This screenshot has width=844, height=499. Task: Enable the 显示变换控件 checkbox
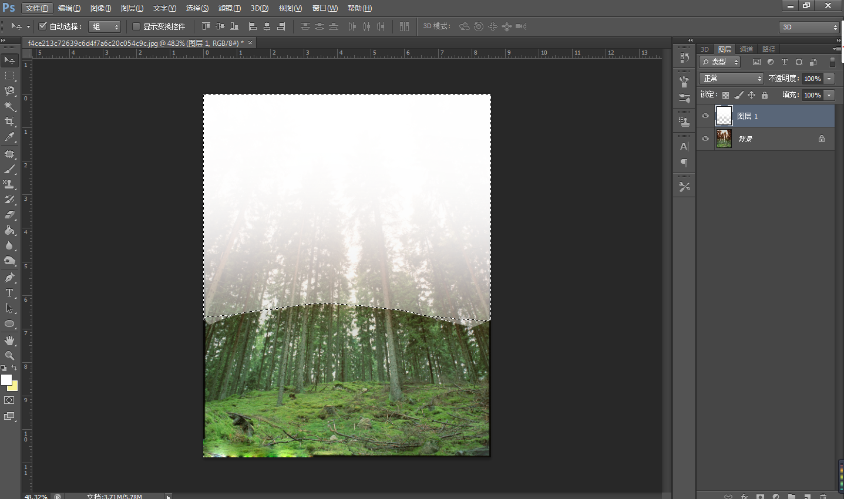coord(136,26)
